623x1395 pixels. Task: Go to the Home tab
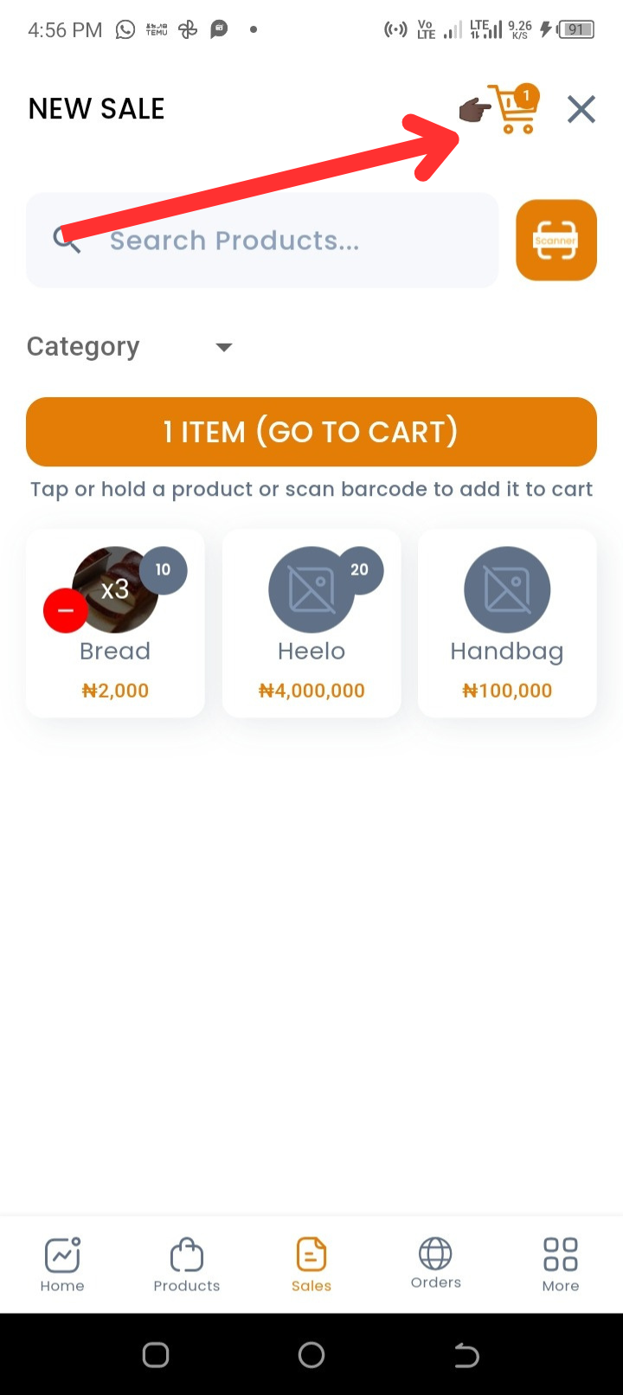(62, 1264)
